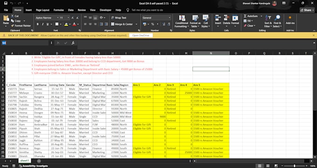Screen dimensions: 317x168
Task: Switch to the Developer ribbon tab
Action: [x=105, y=10]
